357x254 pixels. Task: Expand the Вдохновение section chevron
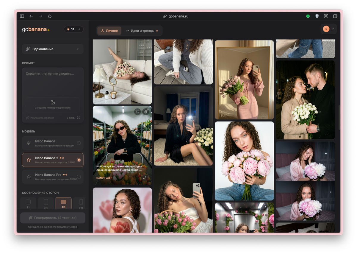pos(78,49)
